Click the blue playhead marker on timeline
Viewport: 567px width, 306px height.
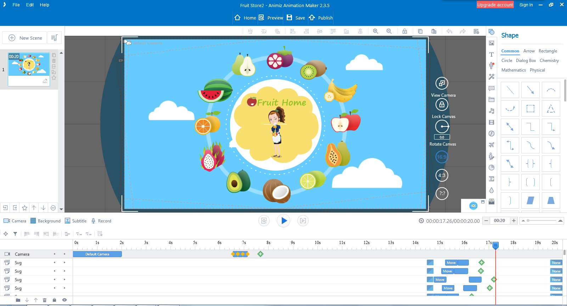[495, 245]
